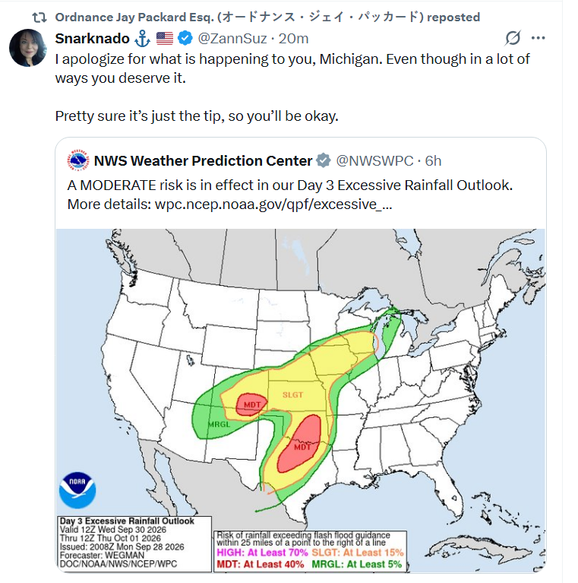Open Snarknado's profile avatar
This screenshot has height=583, width=578.
(x=28, y=48)
